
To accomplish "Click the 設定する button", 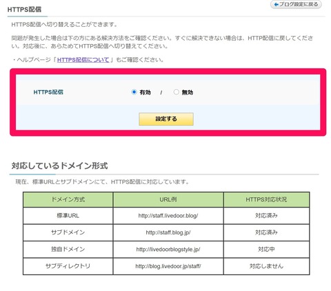I will [x=166, y=119].
